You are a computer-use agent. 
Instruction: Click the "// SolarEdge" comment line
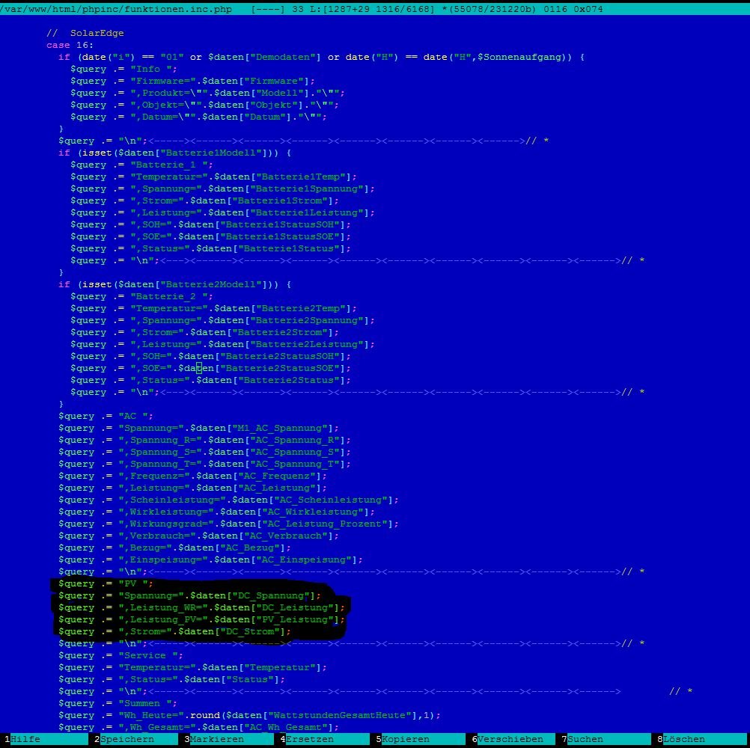point(85,33)
